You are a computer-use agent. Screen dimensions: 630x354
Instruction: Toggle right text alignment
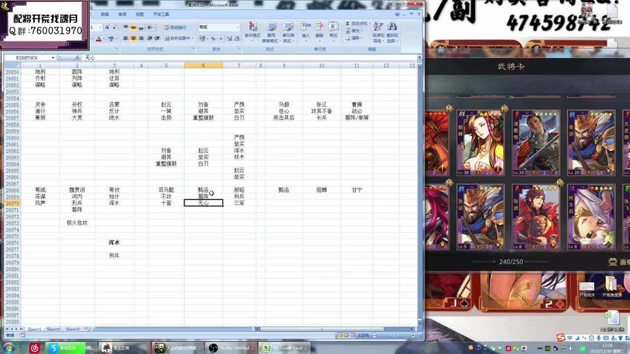[141, 38]
